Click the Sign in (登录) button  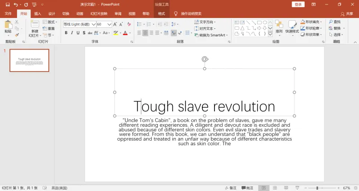coord(298,4)
